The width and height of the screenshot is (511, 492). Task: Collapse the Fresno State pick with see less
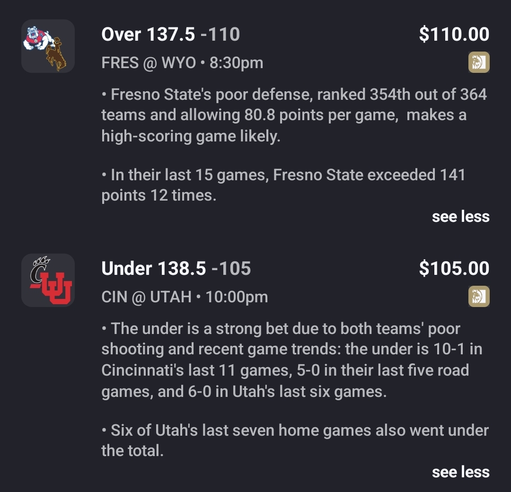click(x=460, y=217)
